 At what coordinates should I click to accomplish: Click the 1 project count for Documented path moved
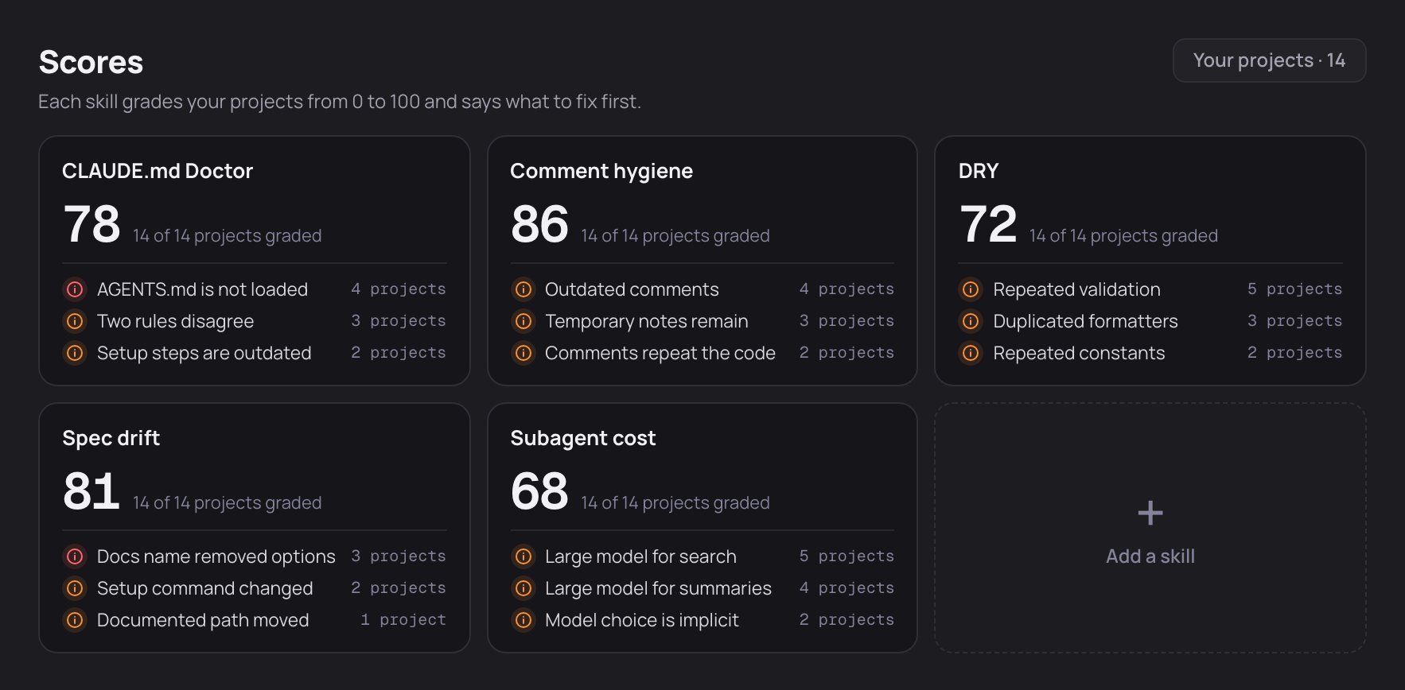coord(403,620)
